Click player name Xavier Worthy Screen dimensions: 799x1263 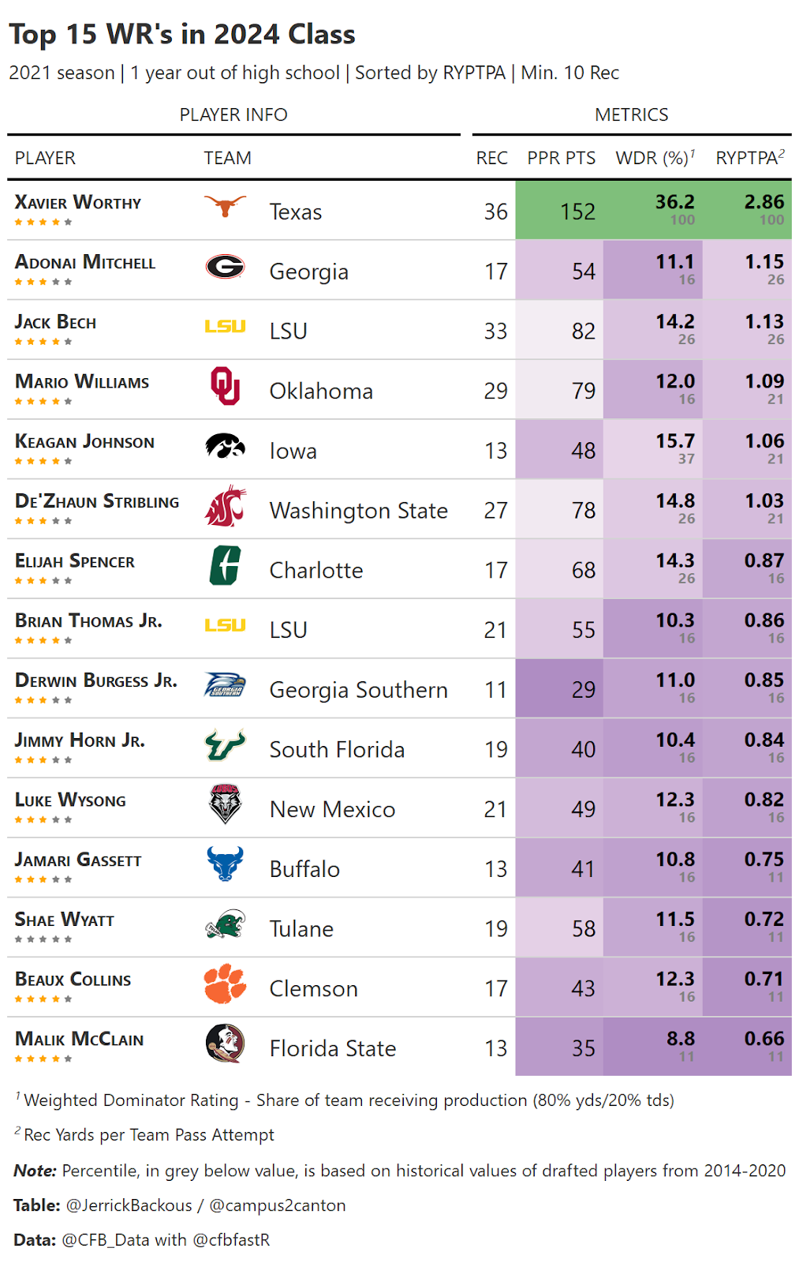(x=78, y=203)
